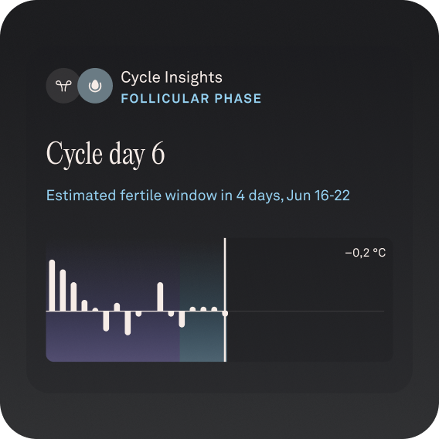Viewport: 439px width, 439px height.
Task: Select the third temperature bar
Action: click(x=73, y=297)
